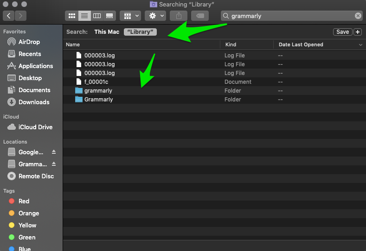Open the group-by arrangement dropdown
This screenshot has width=366, height=251.
click(130, 16)
